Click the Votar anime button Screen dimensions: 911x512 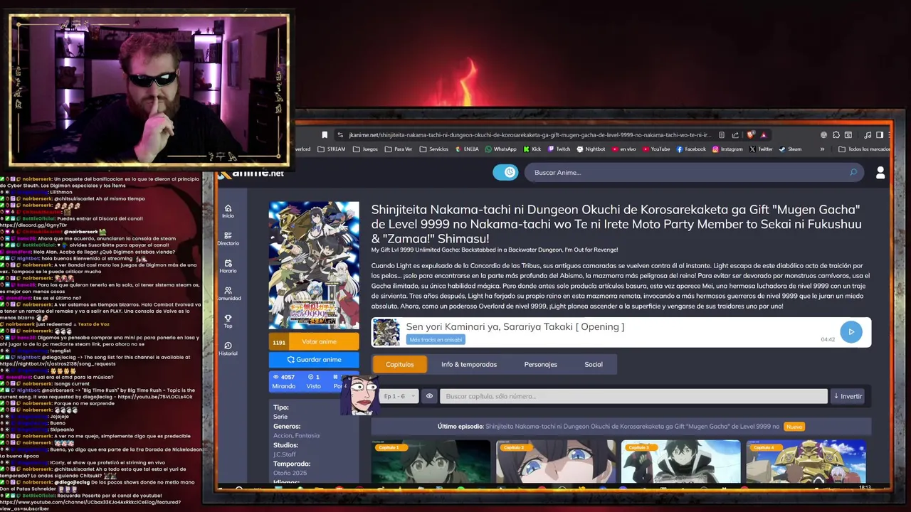click(319, 342)
